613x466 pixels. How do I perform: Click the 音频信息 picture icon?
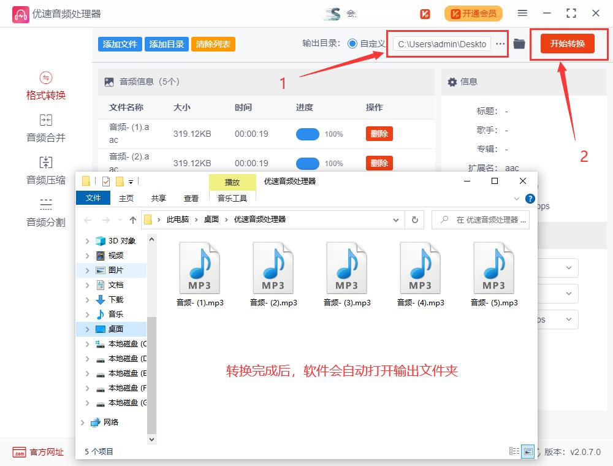(109, 82)
